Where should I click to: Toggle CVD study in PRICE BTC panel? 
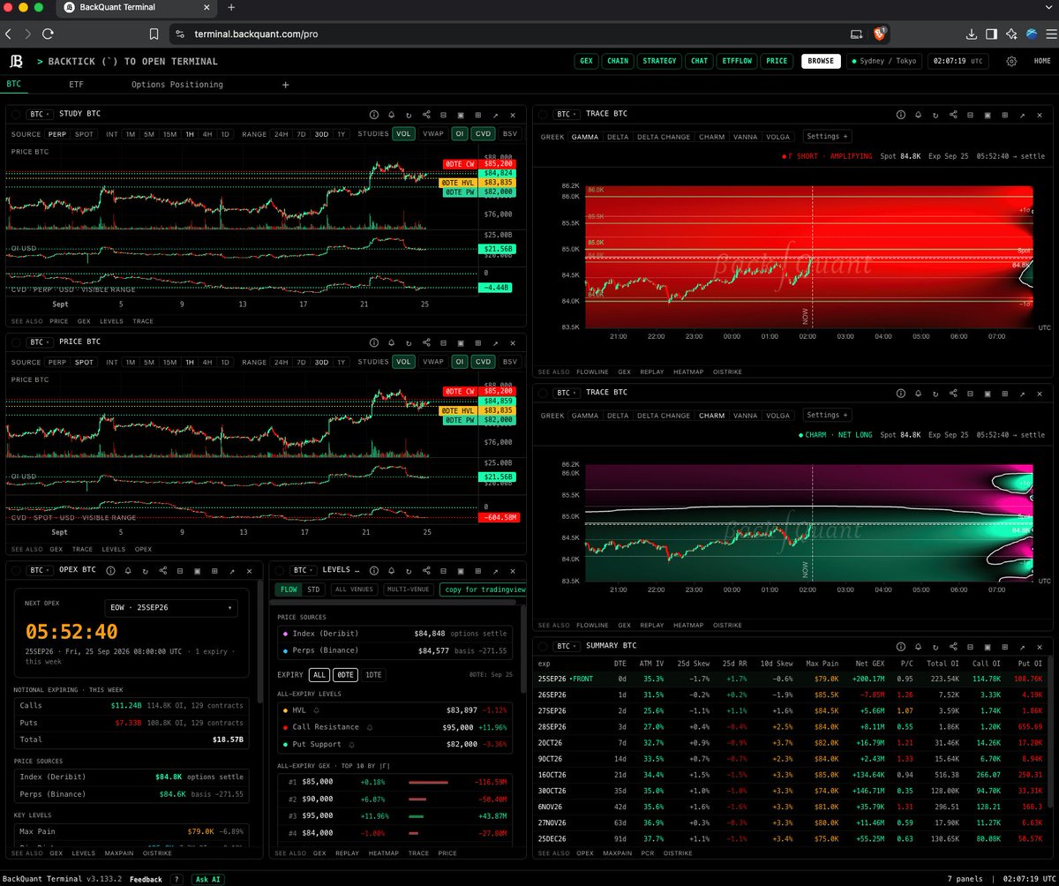pyautogui.click(x=483, y=361)
